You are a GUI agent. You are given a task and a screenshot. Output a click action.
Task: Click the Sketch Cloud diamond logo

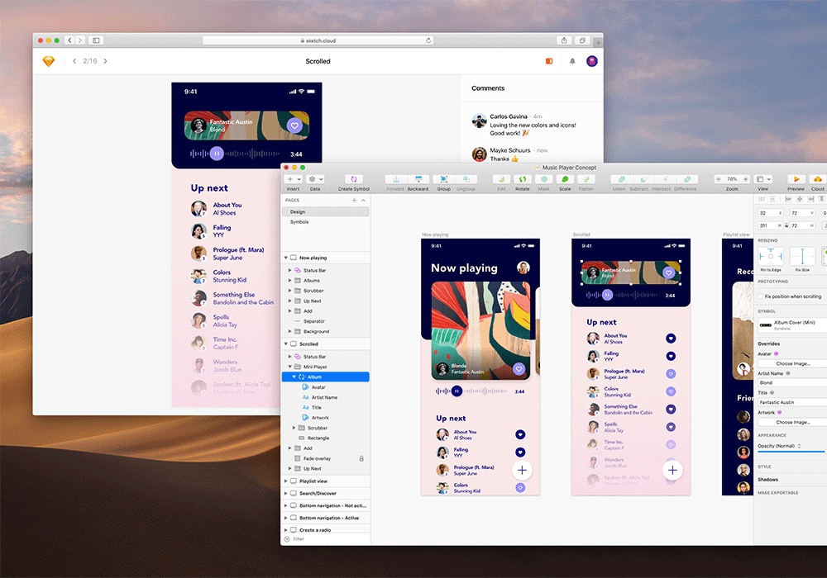tap(49, 62)
